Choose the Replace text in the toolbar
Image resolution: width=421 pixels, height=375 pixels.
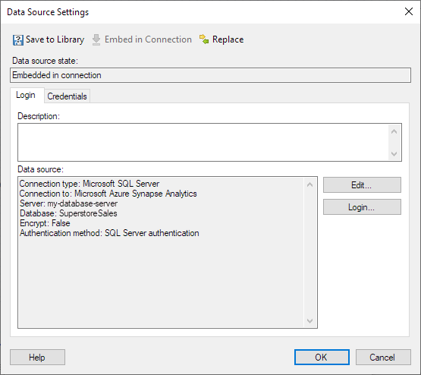pyautogui.click(x=228, y=39)
